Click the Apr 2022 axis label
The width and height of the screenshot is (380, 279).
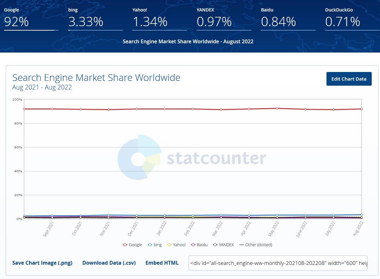(x=246, y=229)
